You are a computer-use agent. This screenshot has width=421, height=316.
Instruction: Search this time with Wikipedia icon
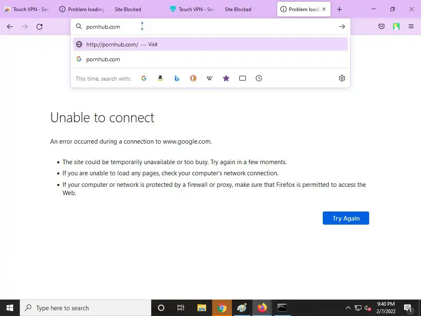pos(209,78)
